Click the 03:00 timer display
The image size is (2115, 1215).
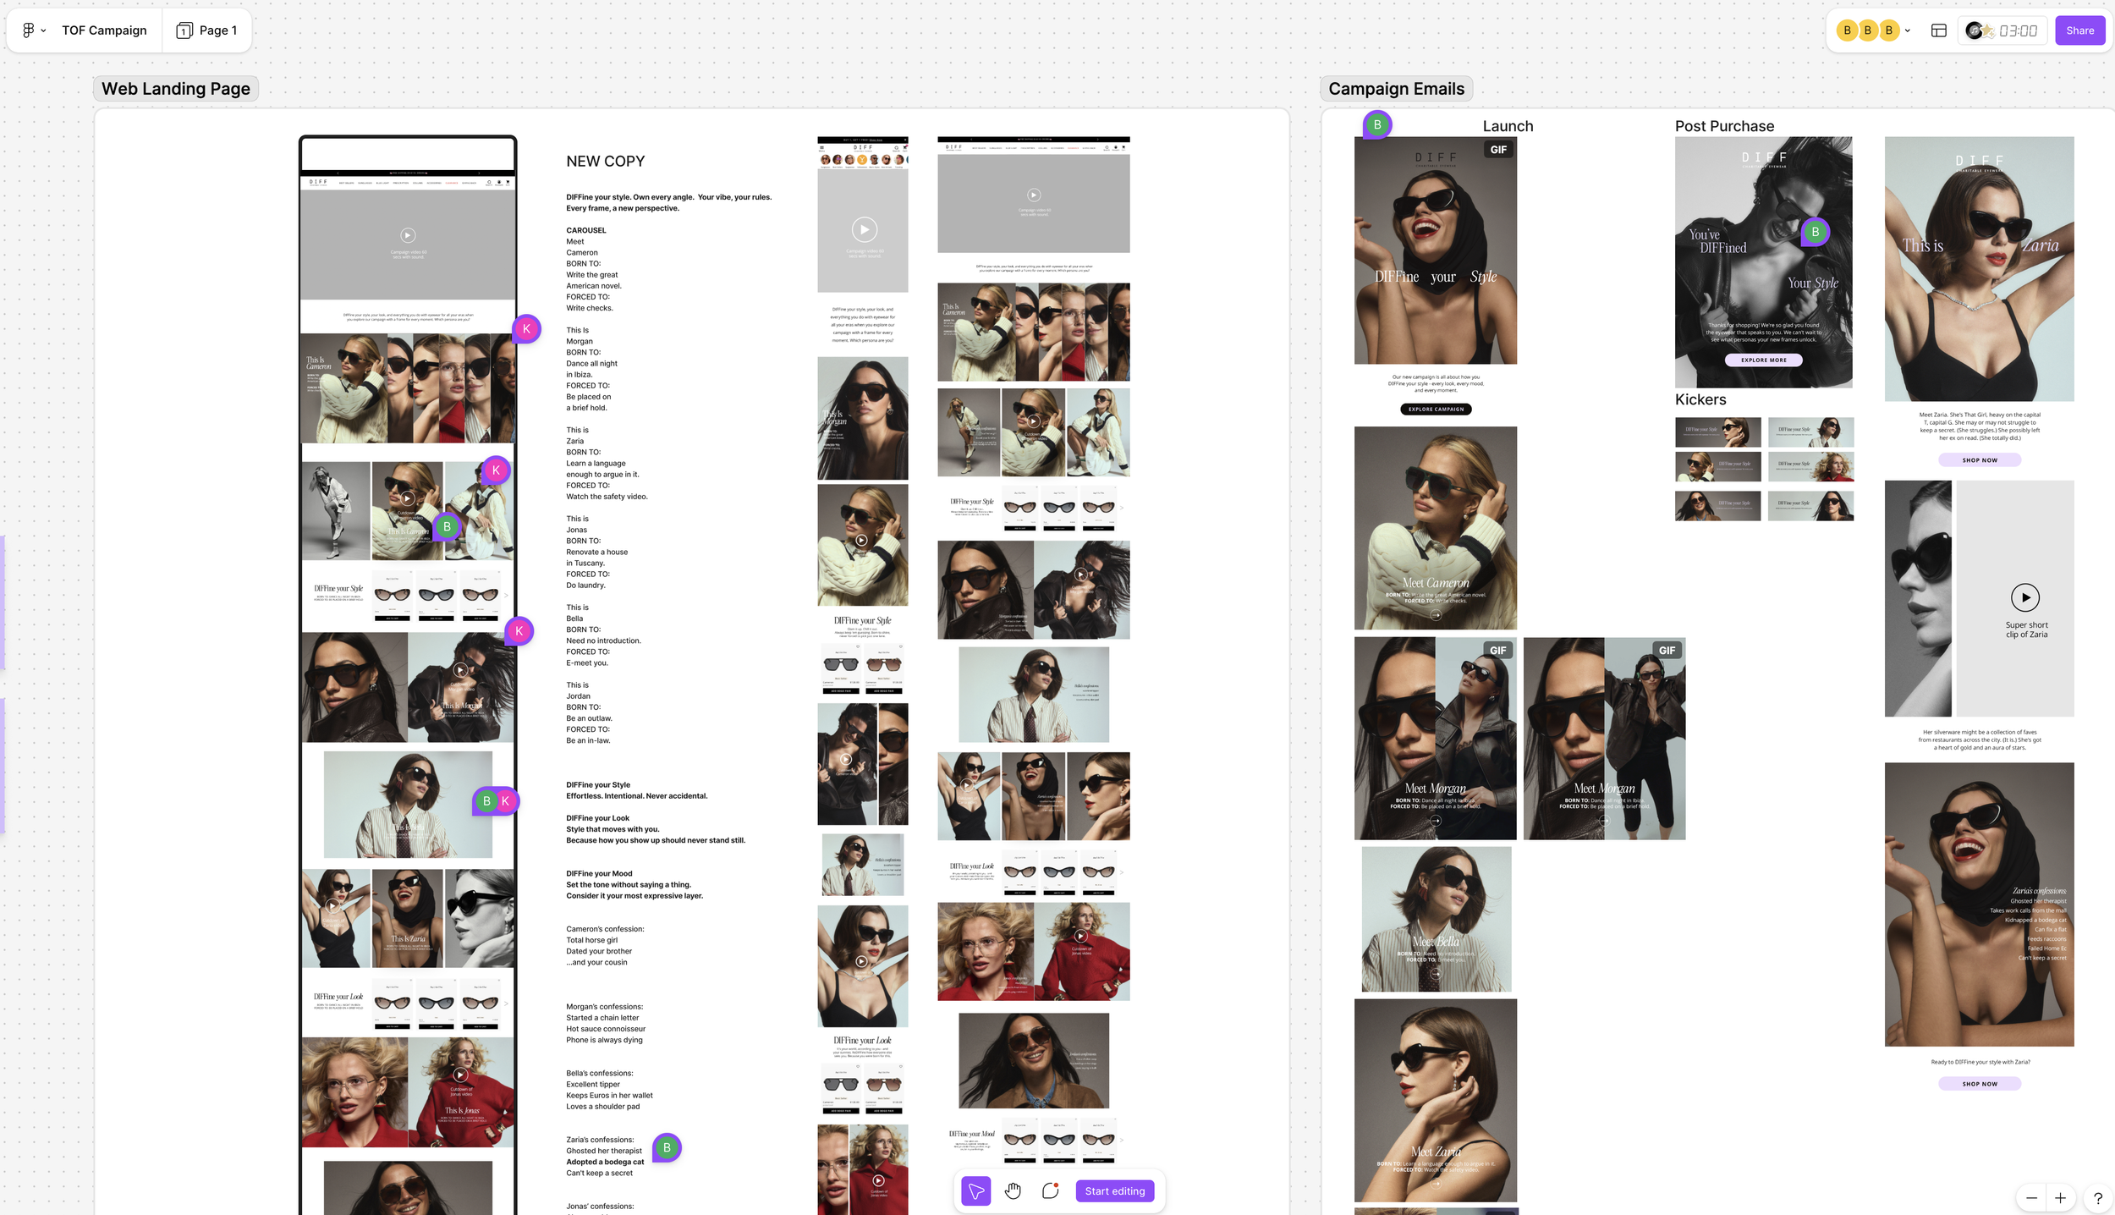(x=2018, y=30)
